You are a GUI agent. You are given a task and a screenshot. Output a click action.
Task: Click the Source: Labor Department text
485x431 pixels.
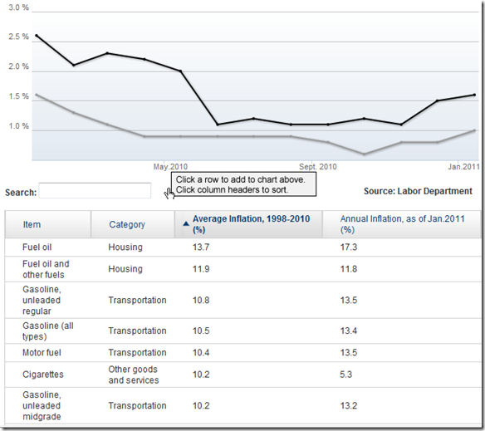click(x=418, y=191)
